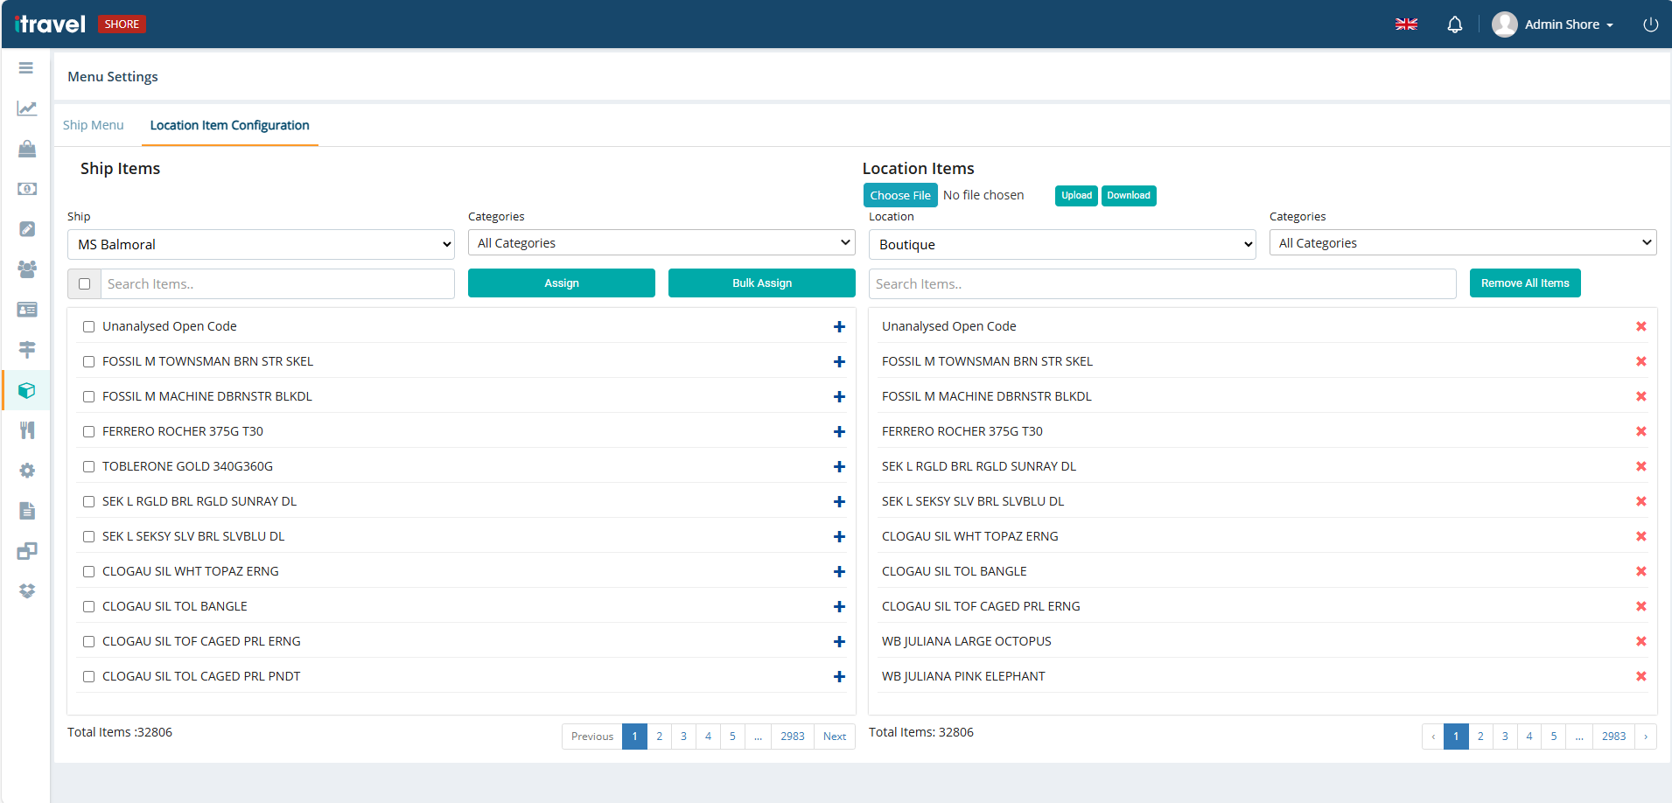
Task: Click the notification bell icon
Action: pyautogui.click(x=1454, y=24)
